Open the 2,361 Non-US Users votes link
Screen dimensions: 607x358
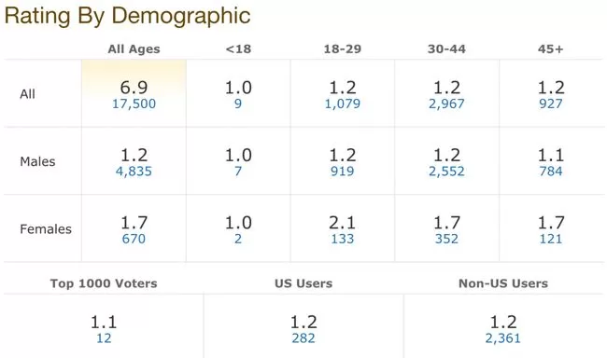503,338
